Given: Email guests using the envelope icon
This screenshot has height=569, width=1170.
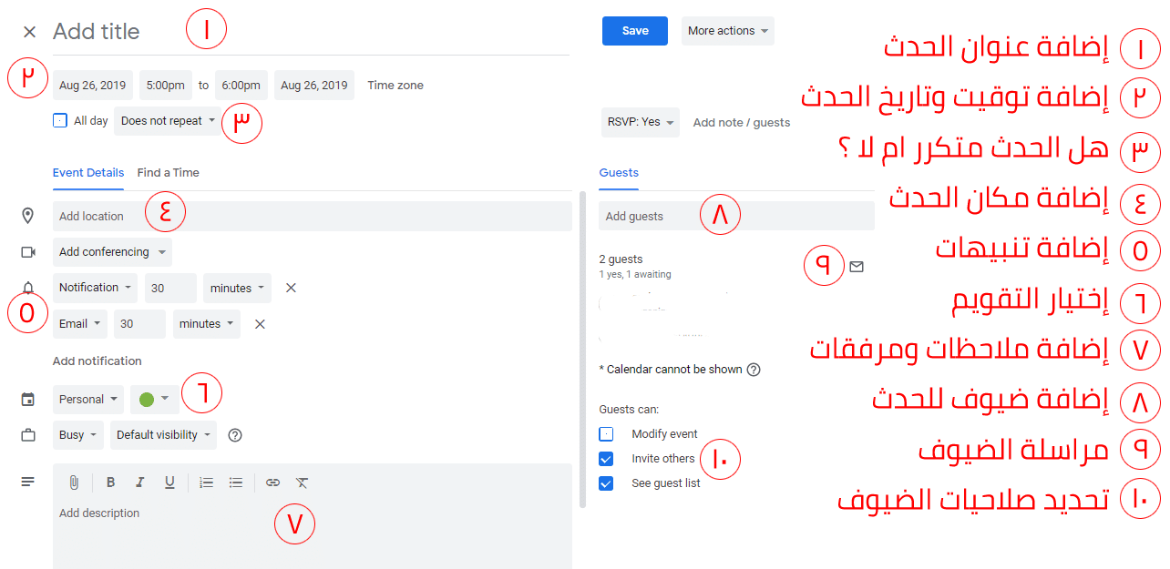Looking at the screenshot, I should pos(856,267).
